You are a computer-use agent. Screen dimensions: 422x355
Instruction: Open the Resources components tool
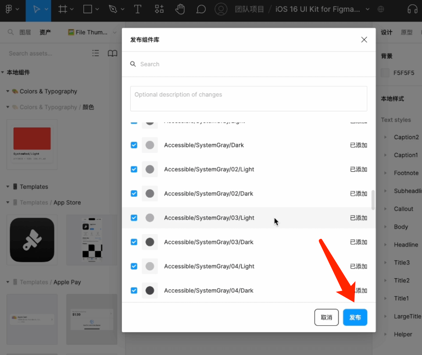(159, 9)
